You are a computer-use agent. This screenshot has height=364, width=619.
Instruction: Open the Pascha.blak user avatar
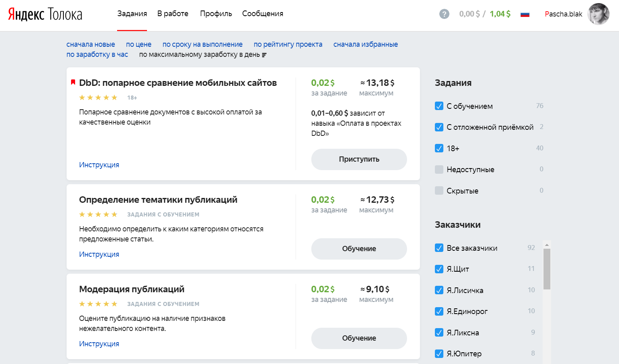(x=598, y=14)
